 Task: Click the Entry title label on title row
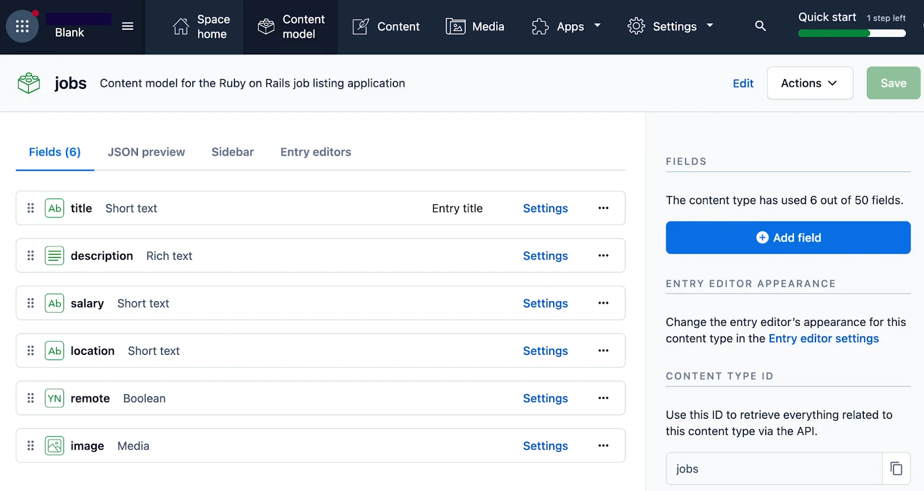pos(457,208)
